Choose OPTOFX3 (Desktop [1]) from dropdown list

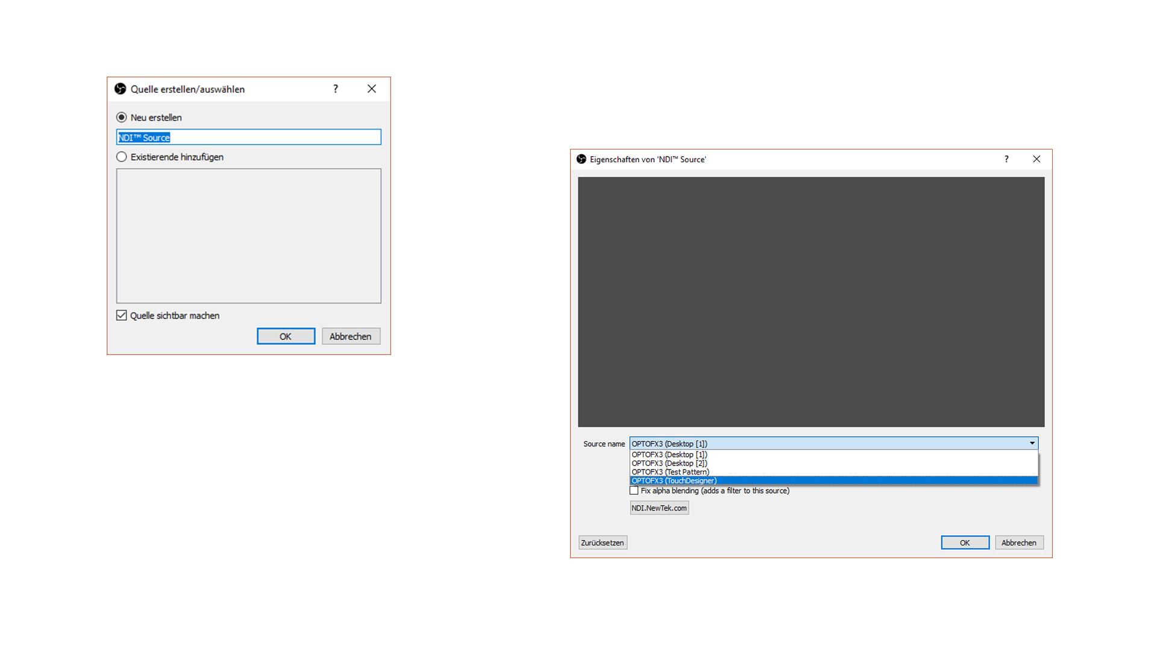pyautogui.click(x=834, y=454)
